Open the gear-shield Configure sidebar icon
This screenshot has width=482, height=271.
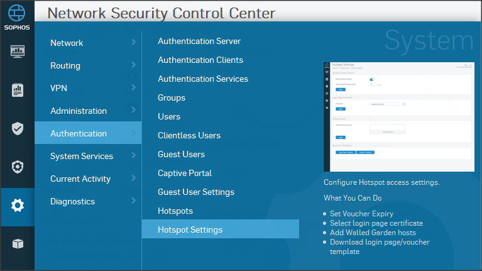(x=18, y=167)
